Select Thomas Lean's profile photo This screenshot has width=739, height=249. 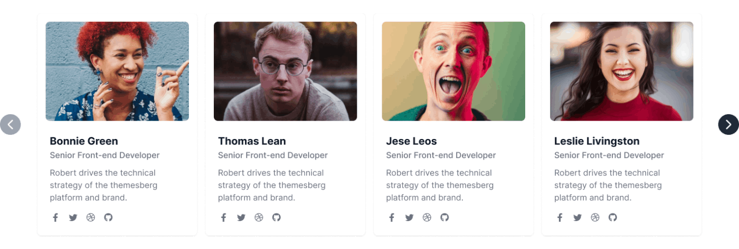(286, 71)
